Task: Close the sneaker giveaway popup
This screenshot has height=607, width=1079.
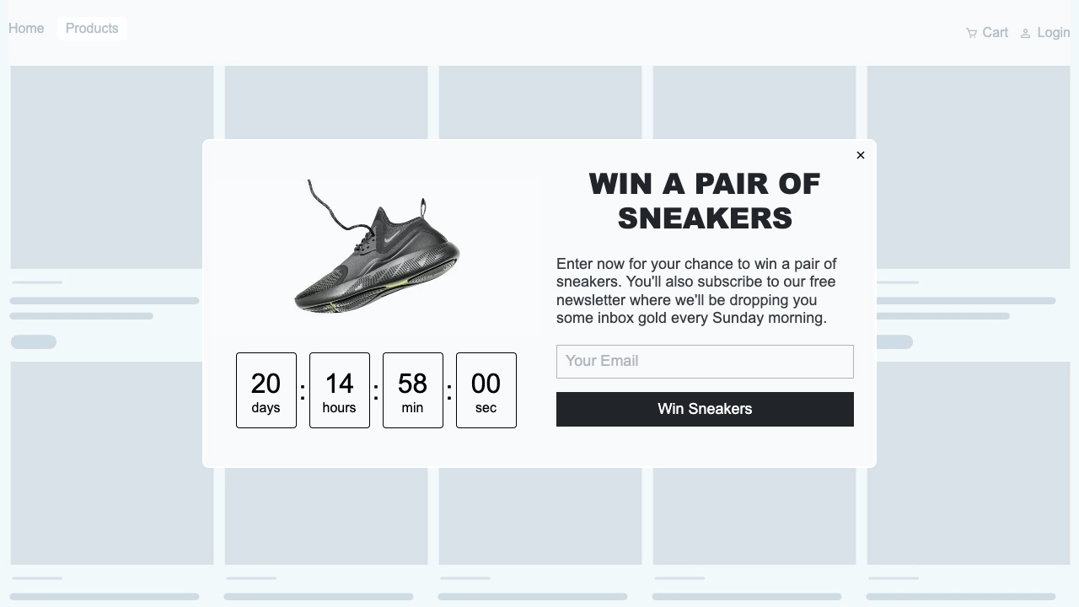Action: click(860, 155)
